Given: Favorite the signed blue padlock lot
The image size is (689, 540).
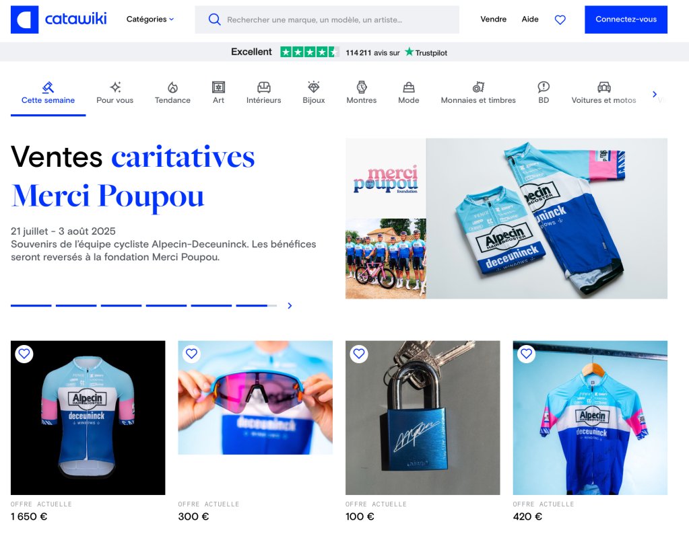Looking at the screenshot, I should point(359,354).
